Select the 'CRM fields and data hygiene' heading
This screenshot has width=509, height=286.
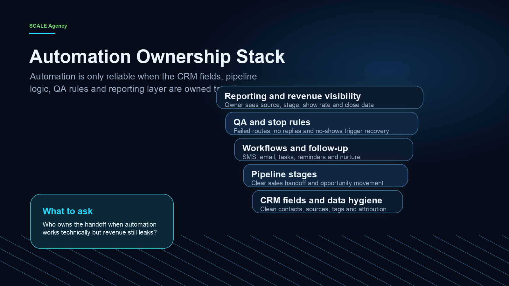321,200
